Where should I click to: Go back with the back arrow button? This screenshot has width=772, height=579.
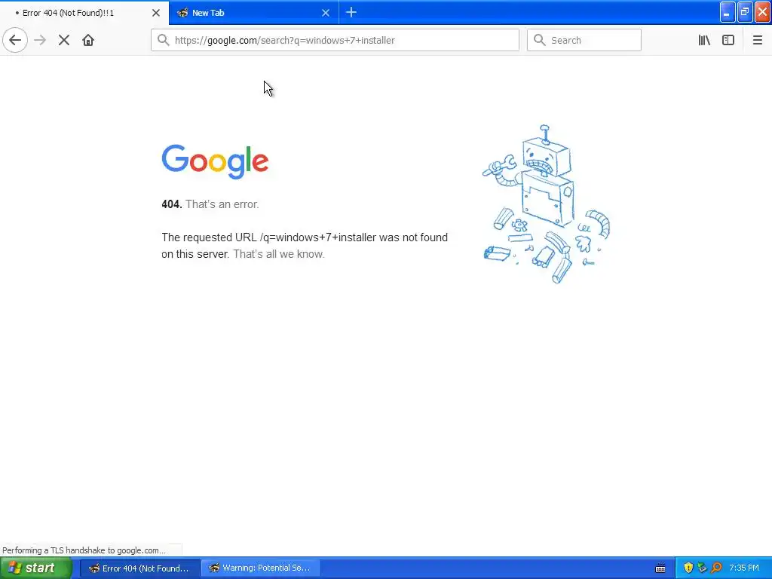[x=15, y=40]
